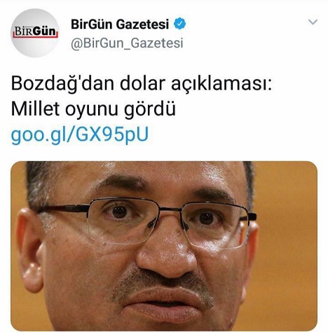Select the word "oyunu" in tweet

[91, 111]
